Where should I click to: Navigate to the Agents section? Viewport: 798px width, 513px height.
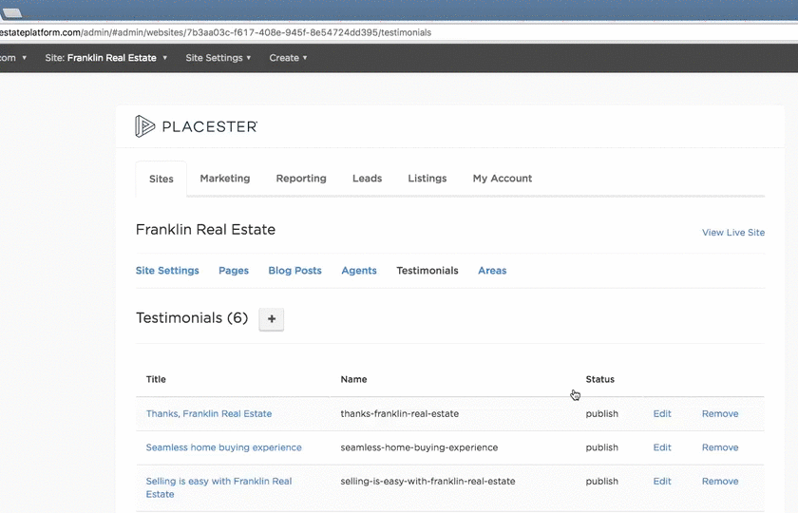coord(359,270)
